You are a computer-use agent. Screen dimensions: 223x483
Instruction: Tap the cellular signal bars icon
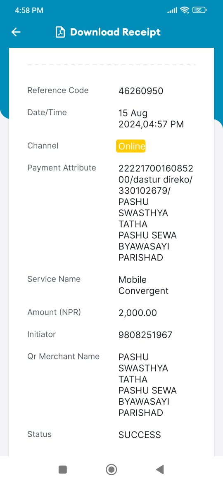point(172,10)
